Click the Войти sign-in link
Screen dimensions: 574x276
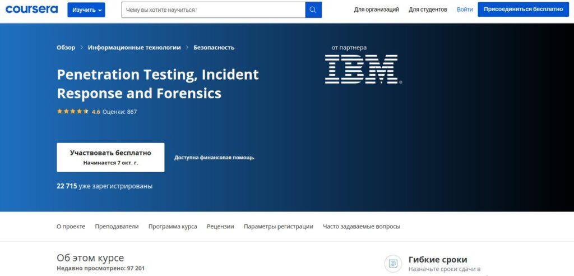pyautogui.click(x=465, y=10)
